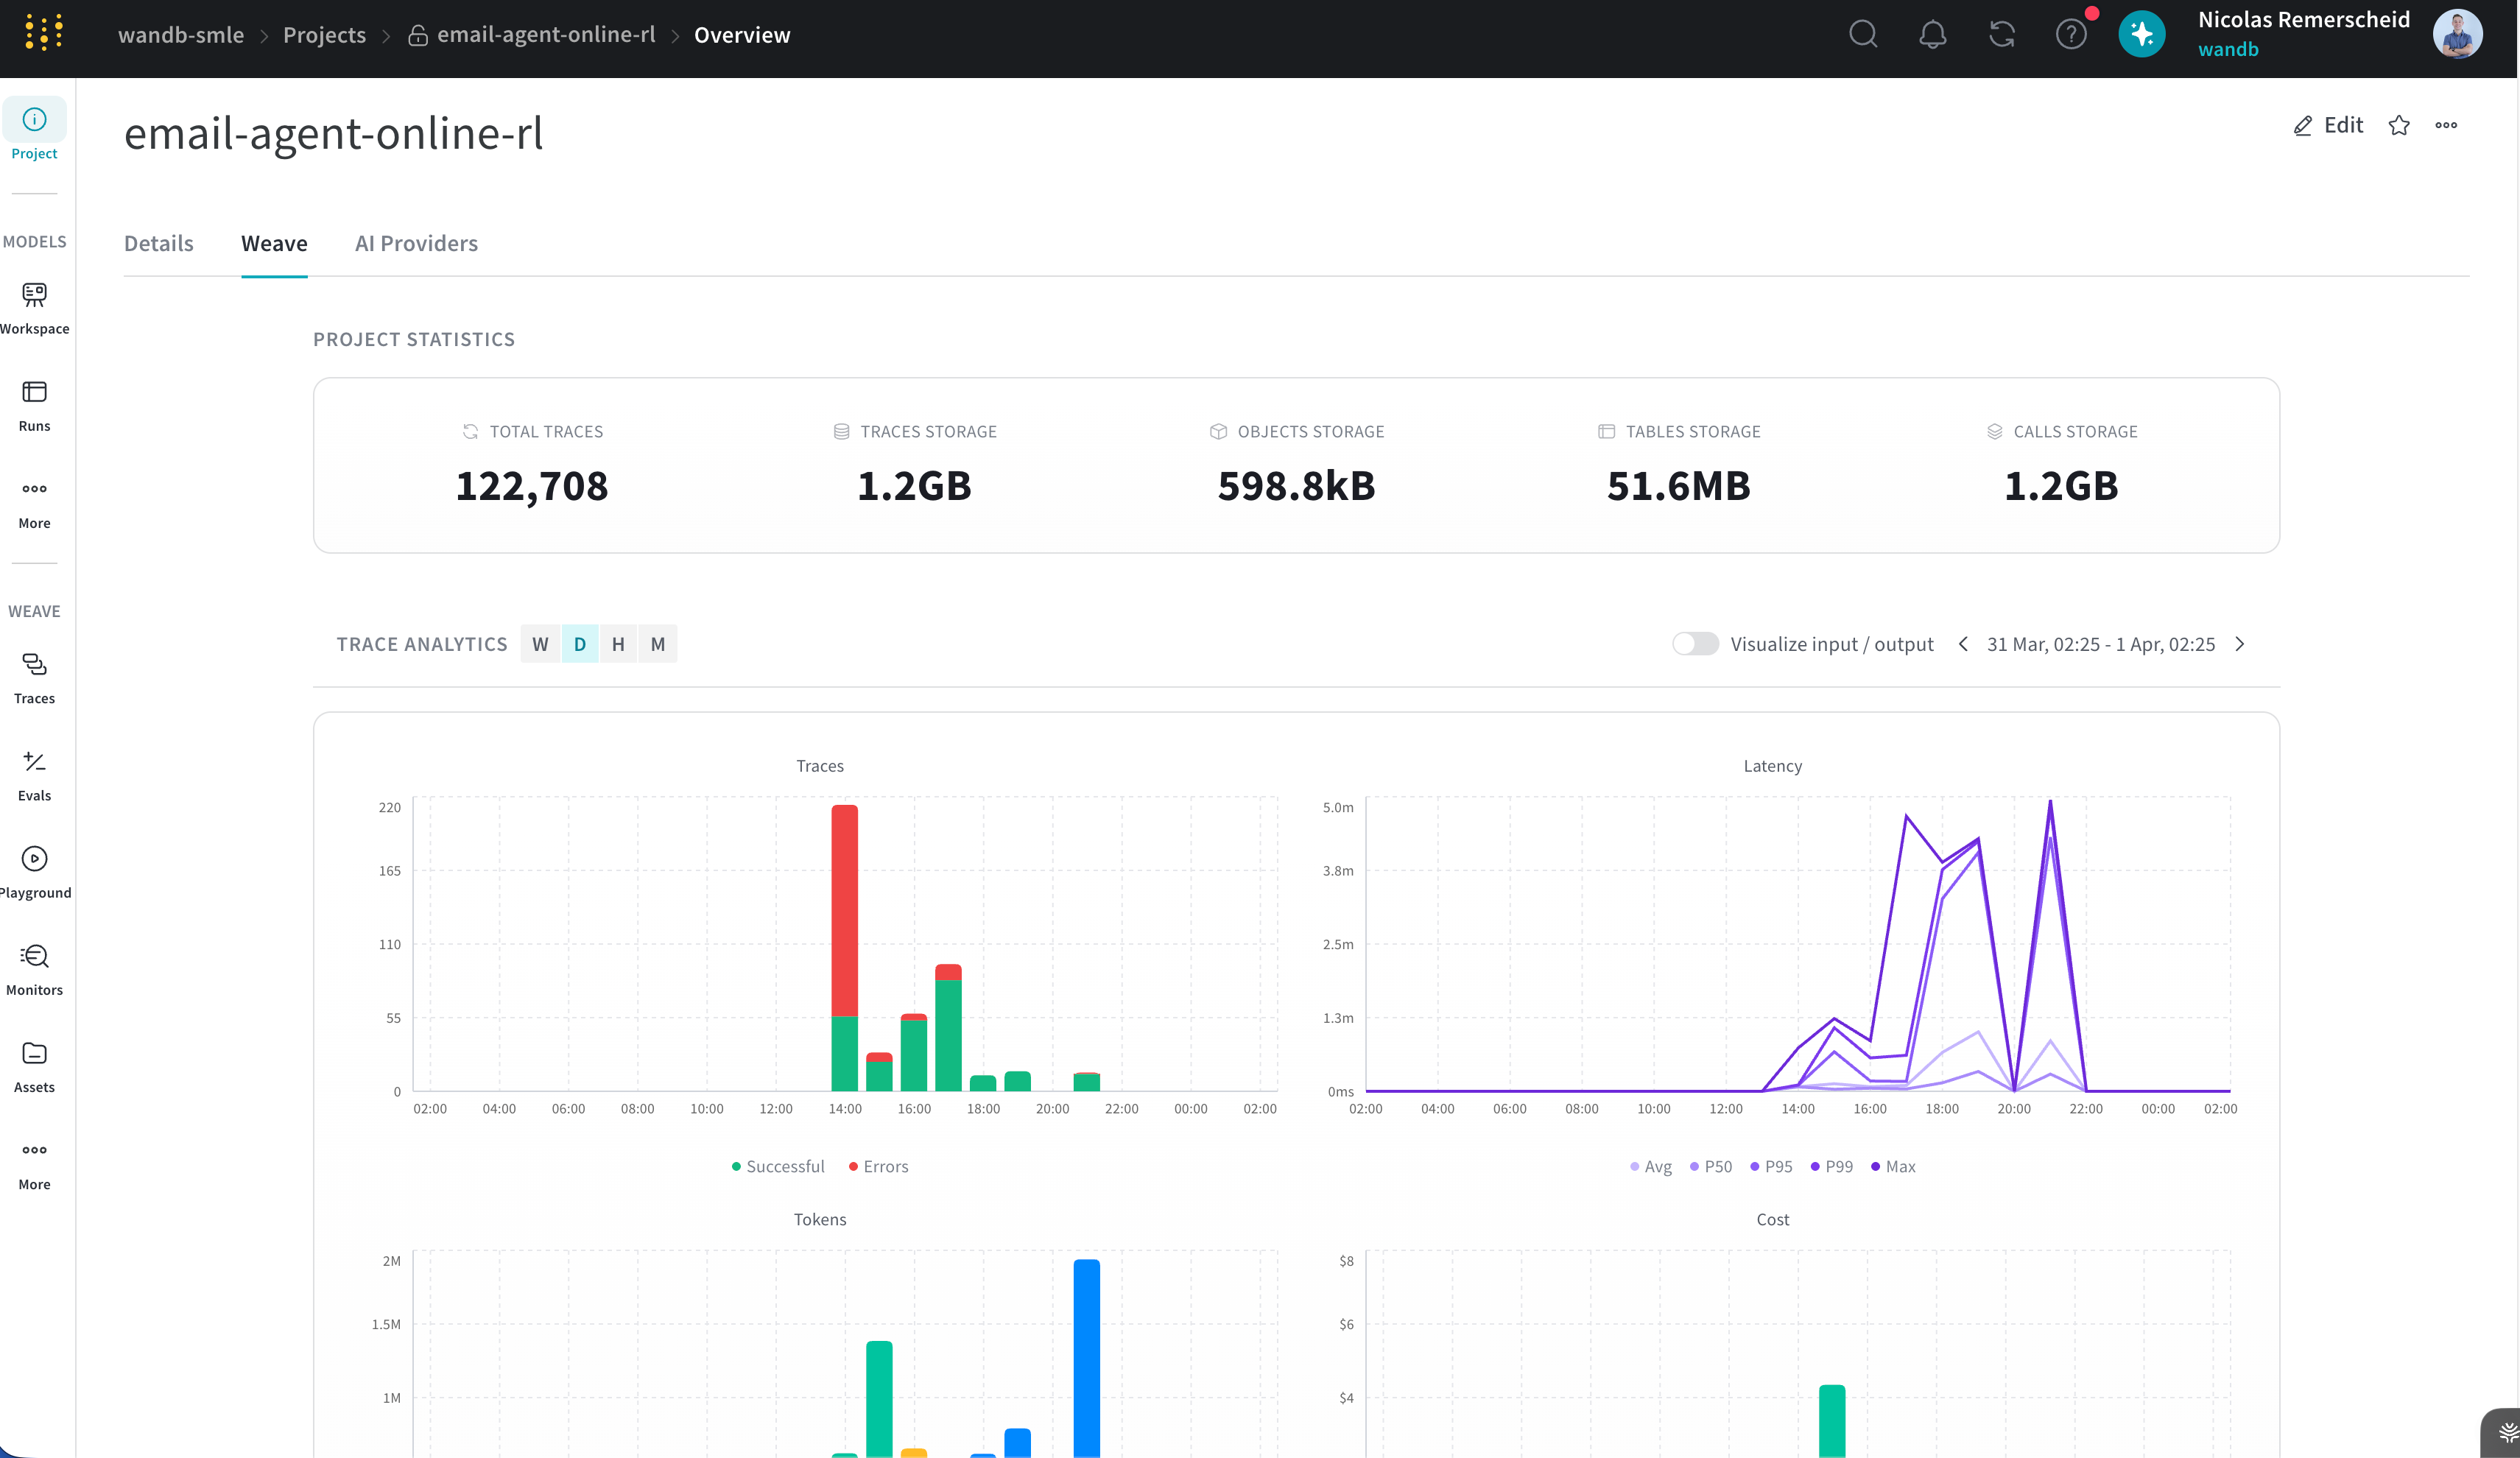Click the Tables Storage table icon
Image resolution: width=2520 pixels, height=1458 pixels.
[1606, 431]
